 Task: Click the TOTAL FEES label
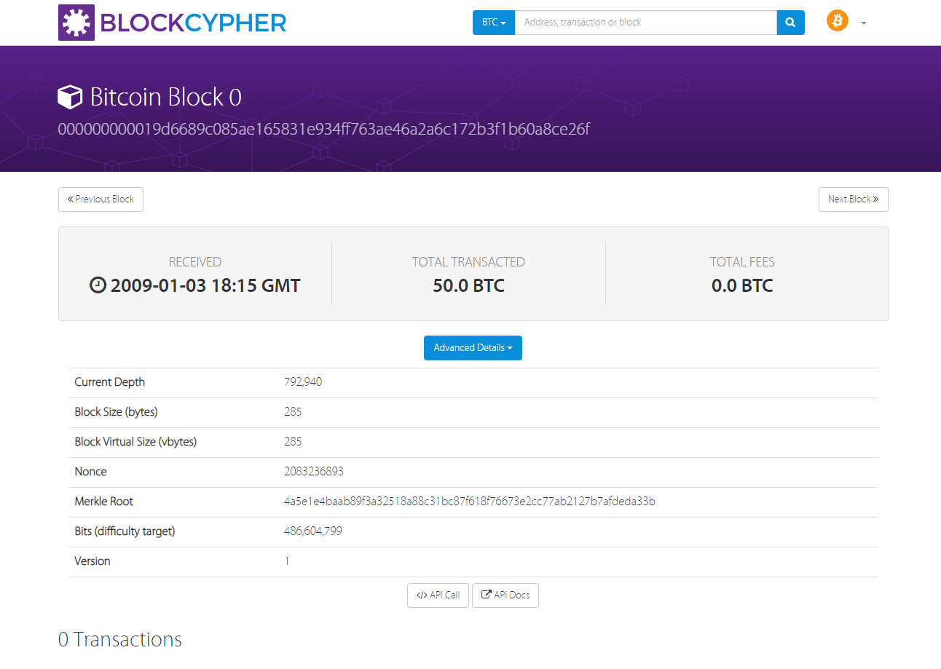click(742, 262)
